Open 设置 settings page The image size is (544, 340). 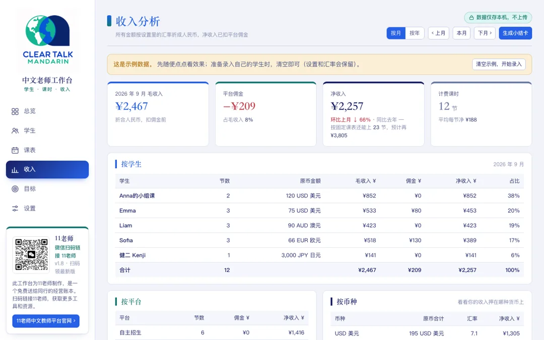47,209
